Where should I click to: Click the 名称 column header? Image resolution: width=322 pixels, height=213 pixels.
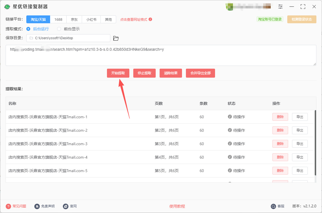coord(12,103)
